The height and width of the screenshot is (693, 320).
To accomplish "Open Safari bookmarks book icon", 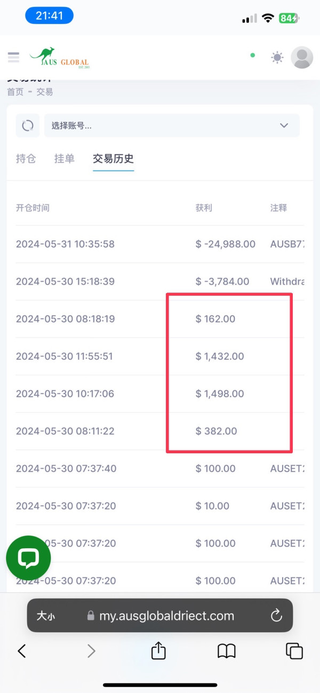I will tap(227, 651).
